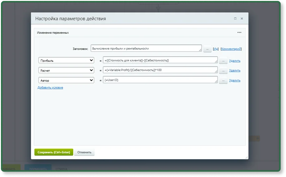This screenshot has width=286, height=177.
Task: Open value picker for Расчет row
Action: point(223,70)
